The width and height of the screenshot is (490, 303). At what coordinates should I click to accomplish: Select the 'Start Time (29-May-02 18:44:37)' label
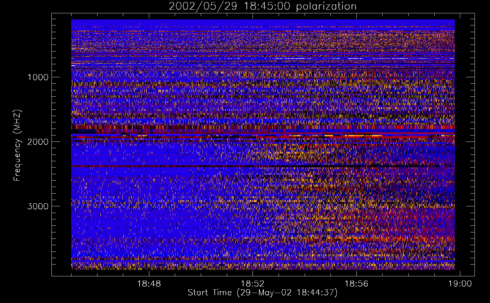pos(263,293)
